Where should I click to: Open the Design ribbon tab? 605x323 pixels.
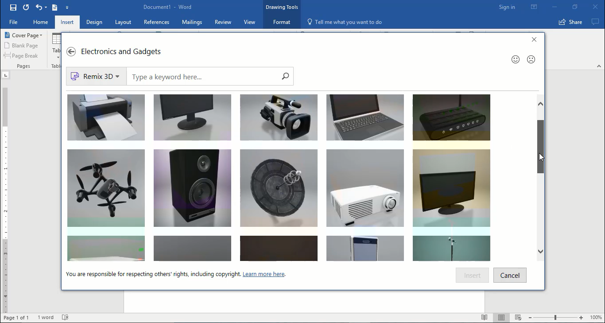[94, 22]
